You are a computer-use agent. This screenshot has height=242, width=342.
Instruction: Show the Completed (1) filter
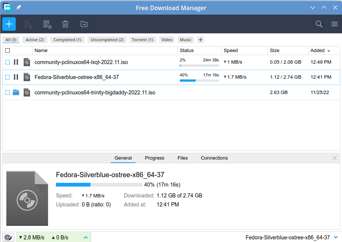(x=68, y=40)
